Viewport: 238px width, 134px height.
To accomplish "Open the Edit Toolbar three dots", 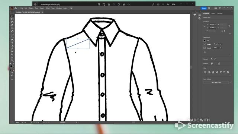I will [12, 79].
